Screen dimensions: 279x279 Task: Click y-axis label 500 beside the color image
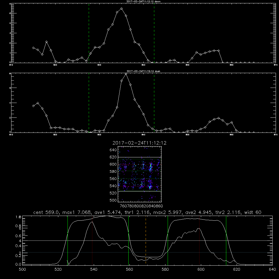pos(113,200)
